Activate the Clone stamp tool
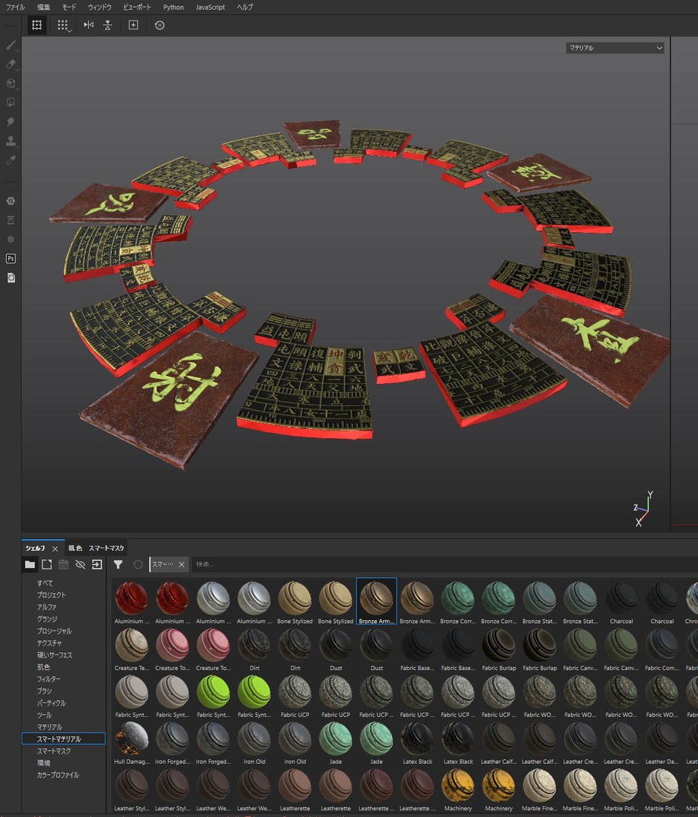Screen dimensions: 698x817 pyautogui.click(x=11, y=141)
